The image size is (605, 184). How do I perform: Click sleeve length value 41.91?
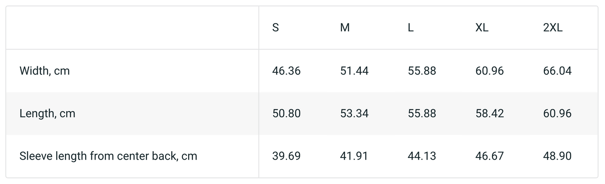(x=354, y=156)
